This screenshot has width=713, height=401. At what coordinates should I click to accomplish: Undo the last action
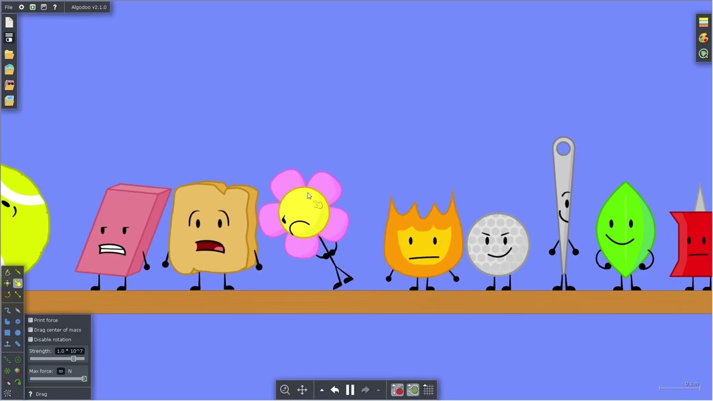pos(335,390)
